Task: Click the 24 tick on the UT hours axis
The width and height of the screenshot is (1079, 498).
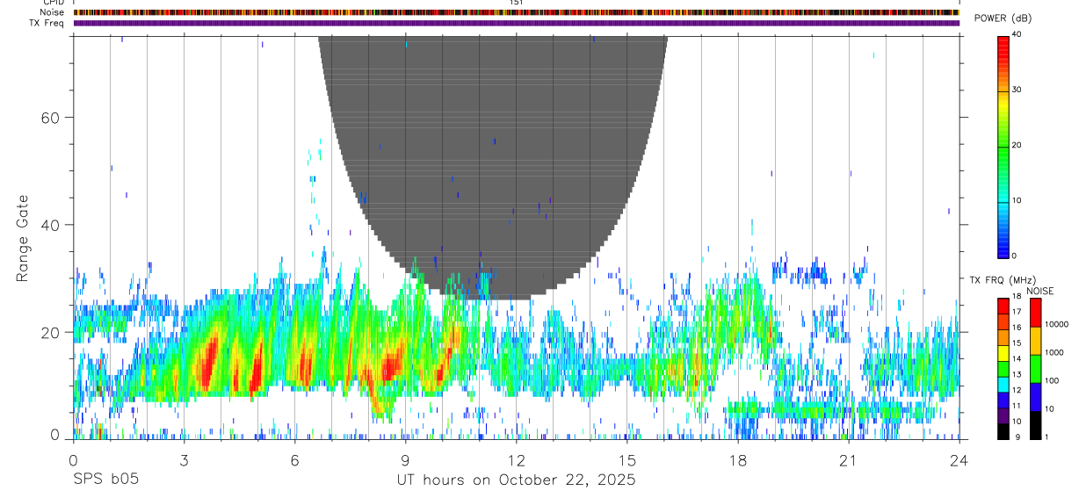Action: coord(959,460)
